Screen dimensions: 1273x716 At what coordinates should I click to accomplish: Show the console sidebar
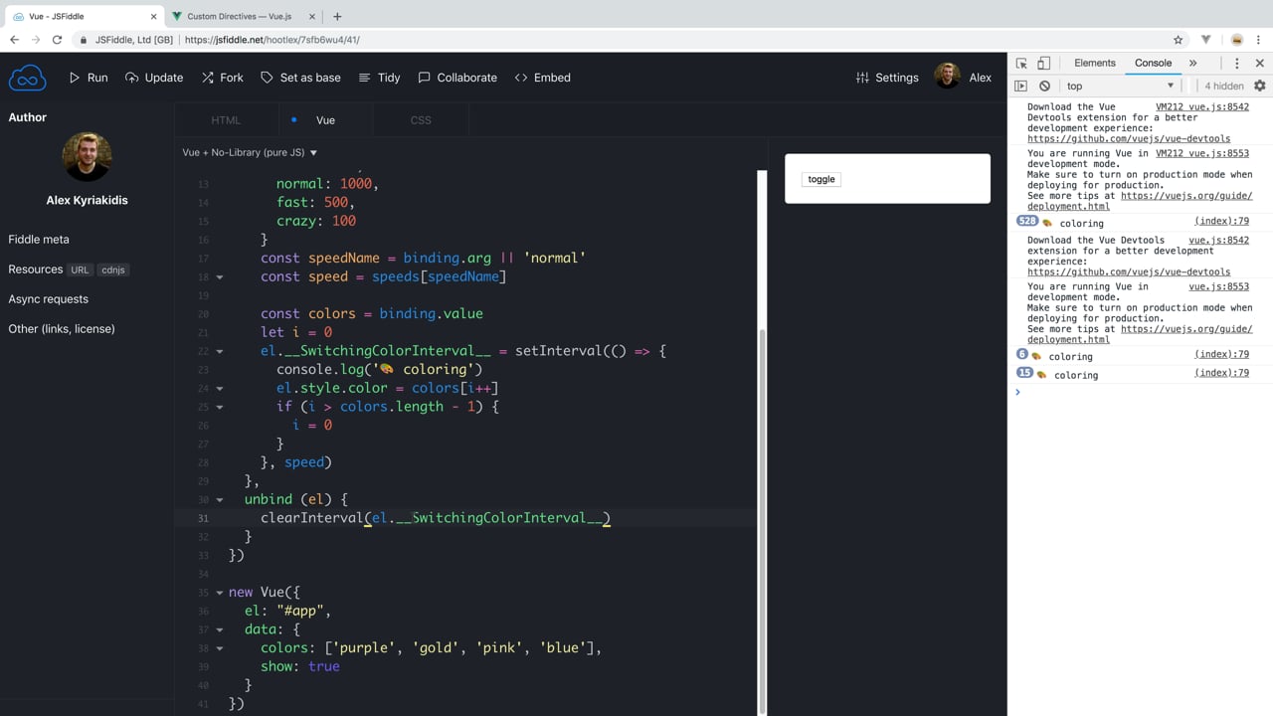coord(1021,86)
